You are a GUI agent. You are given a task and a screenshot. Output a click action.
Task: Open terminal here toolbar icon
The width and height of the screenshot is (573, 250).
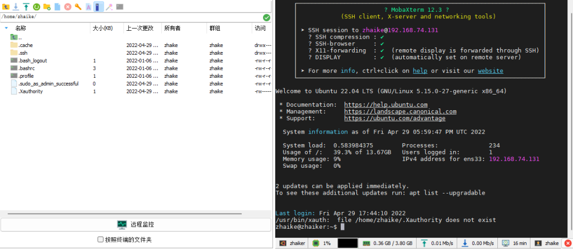pos(120,7)
